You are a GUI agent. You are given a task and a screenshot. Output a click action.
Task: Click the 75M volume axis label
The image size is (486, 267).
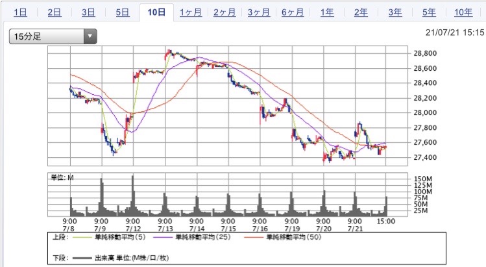[420, 197]
